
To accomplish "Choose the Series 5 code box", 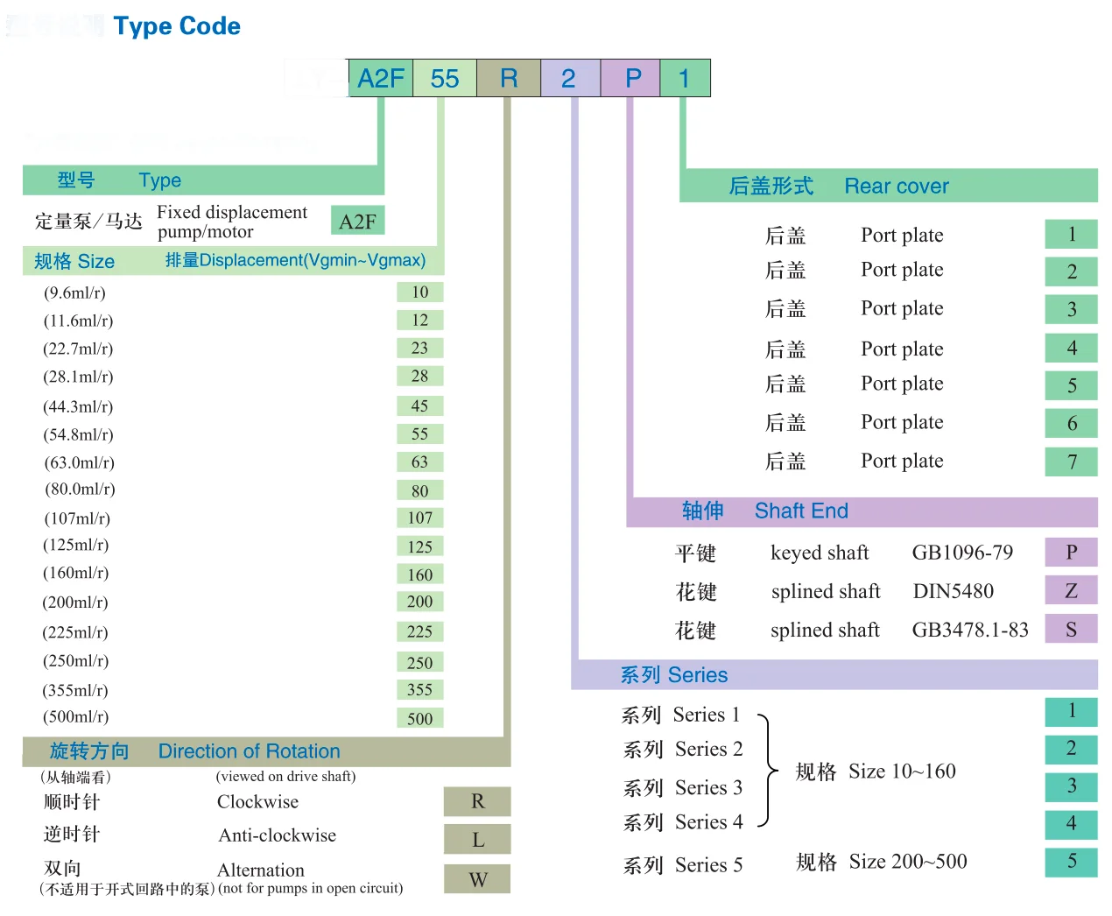I will coord(1071,862).
